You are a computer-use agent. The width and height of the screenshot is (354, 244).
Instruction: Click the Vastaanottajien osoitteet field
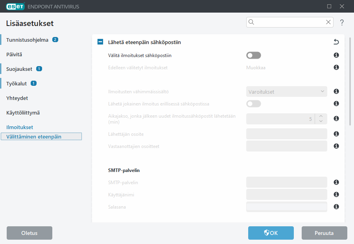pos(286,146)
